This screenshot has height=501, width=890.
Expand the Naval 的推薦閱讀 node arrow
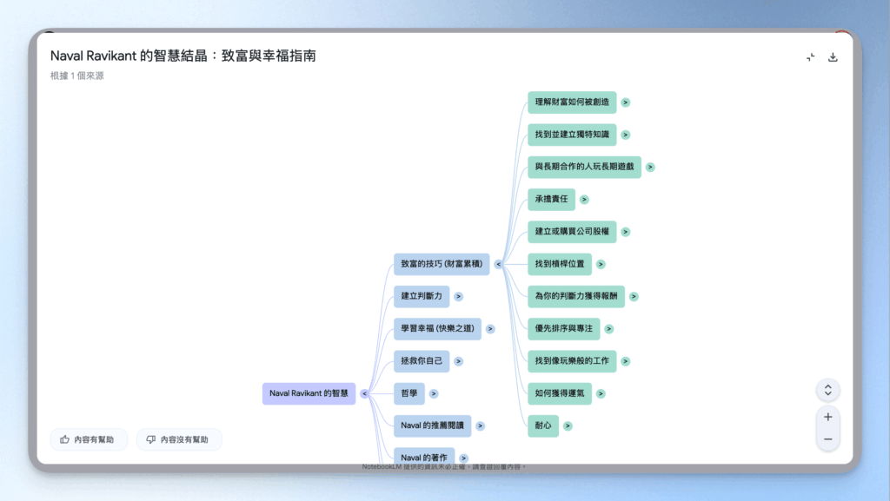[480, 425]
